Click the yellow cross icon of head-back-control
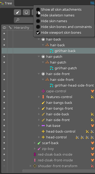Viewport: 95px width, 174px height. 43,132
